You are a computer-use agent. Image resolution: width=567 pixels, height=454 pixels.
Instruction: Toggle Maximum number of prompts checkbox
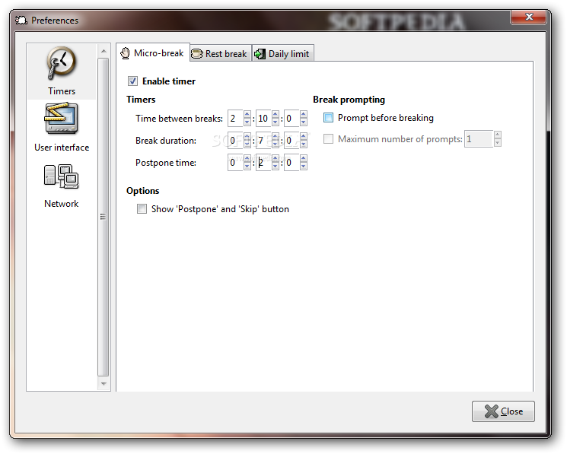coord(328,138)
